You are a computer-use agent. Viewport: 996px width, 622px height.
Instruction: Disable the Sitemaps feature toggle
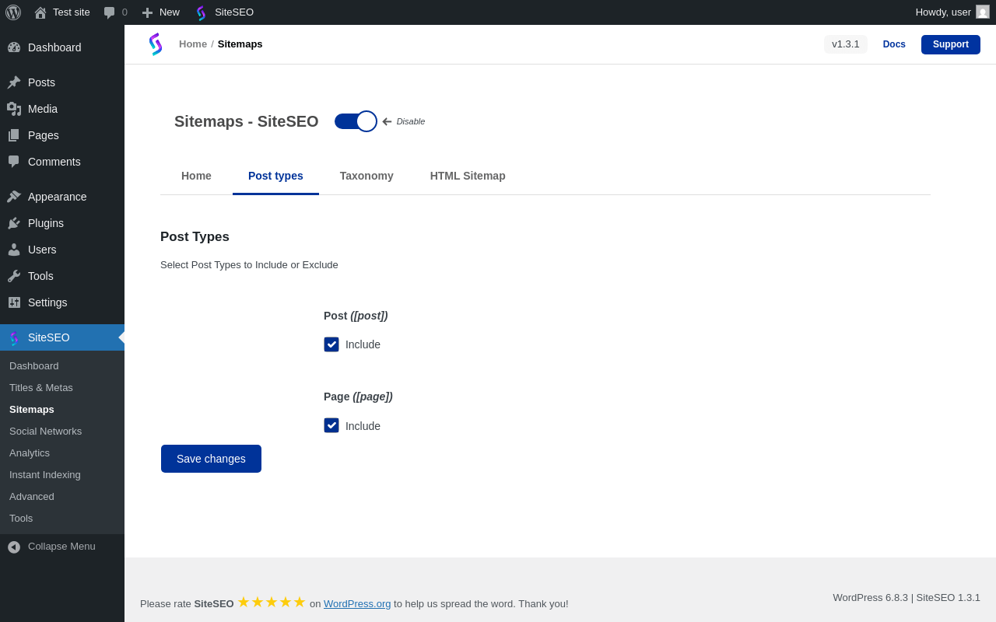point(356,121)
